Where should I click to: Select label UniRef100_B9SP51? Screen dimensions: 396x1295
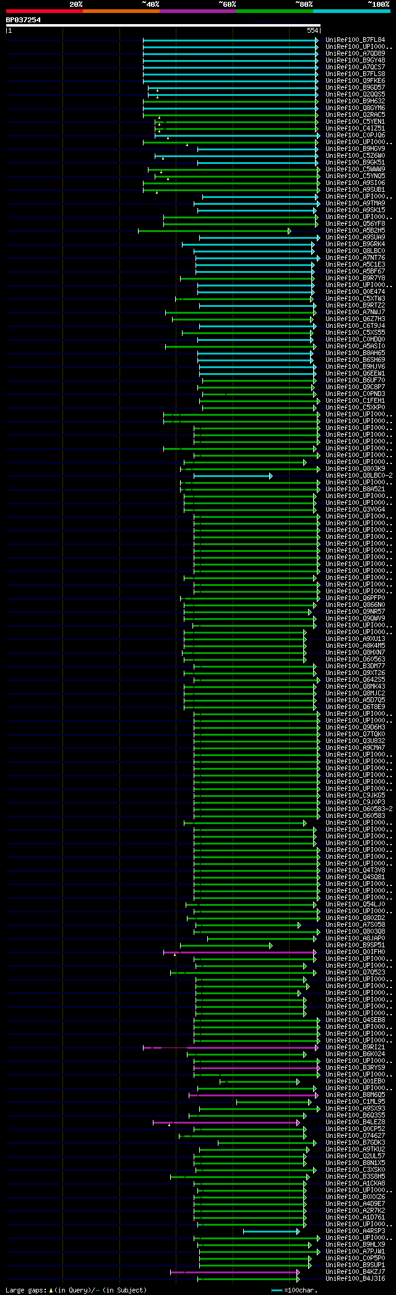pyautogui.click(x=355, y=945)
